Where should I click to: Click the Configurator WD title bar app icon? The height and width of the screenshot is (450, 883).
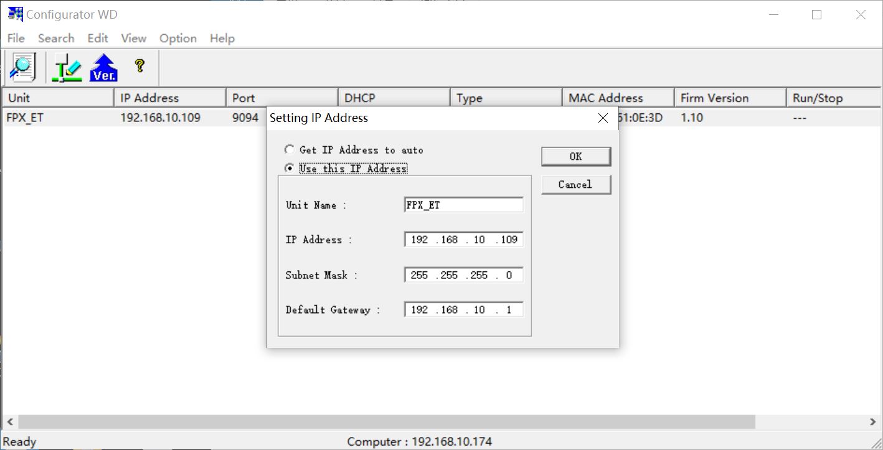click(x=15, y=14)
